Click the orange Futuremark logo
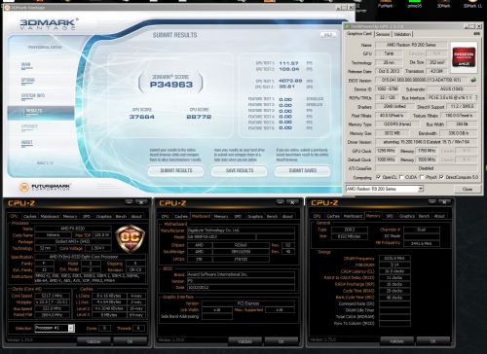Viewport: 487px width, 354px height. (24, 187)
